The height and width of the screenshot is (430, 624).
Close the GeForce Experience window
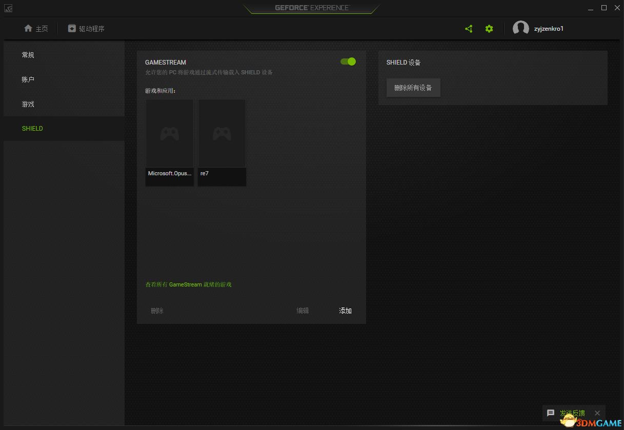(x=617, y=8)
